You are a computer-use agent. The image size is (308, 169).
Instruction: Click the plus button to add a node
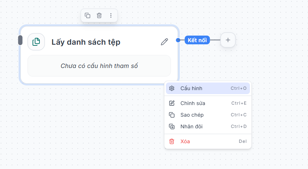pyautogui.click(x=228, y=40)
